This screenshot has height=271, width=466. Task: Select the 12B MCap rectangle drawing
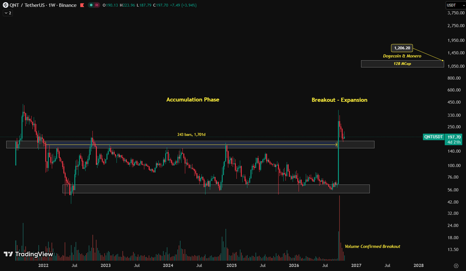[402, 64]
